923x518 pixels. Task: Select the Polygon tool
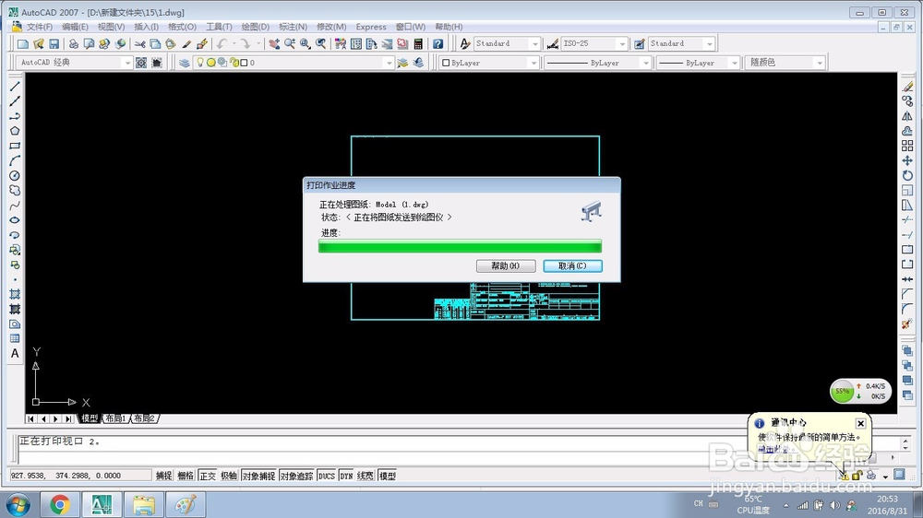16,131
